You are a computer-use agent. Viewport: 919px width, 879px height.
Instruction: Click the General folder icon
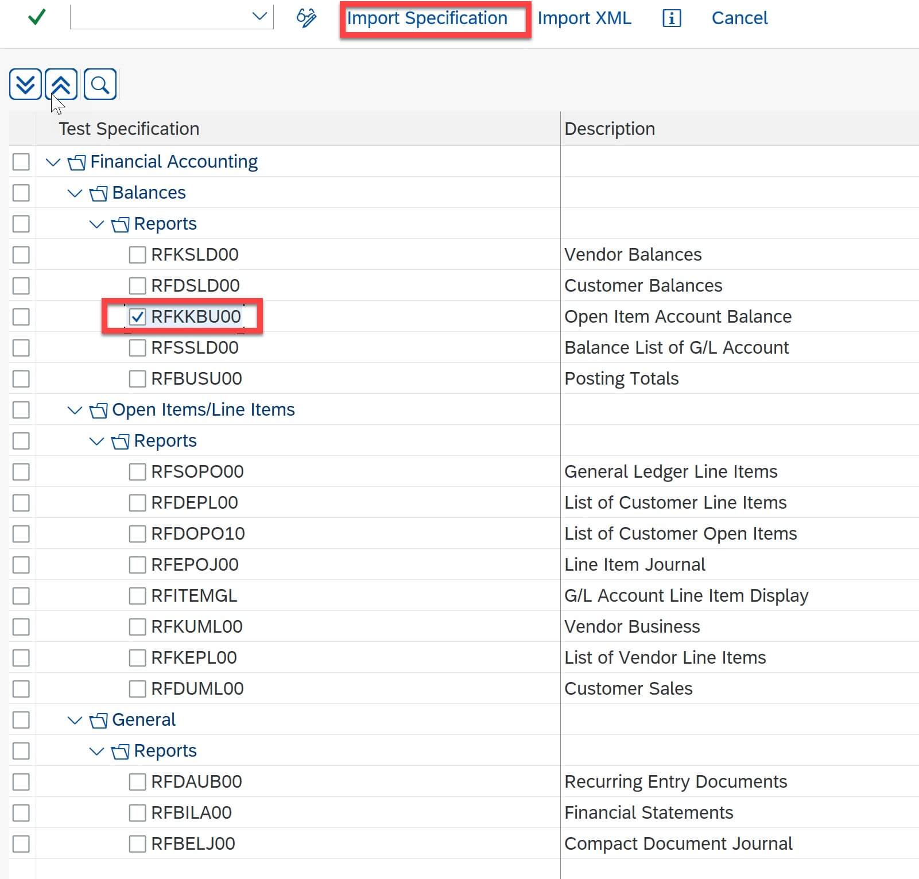point(99,719)
